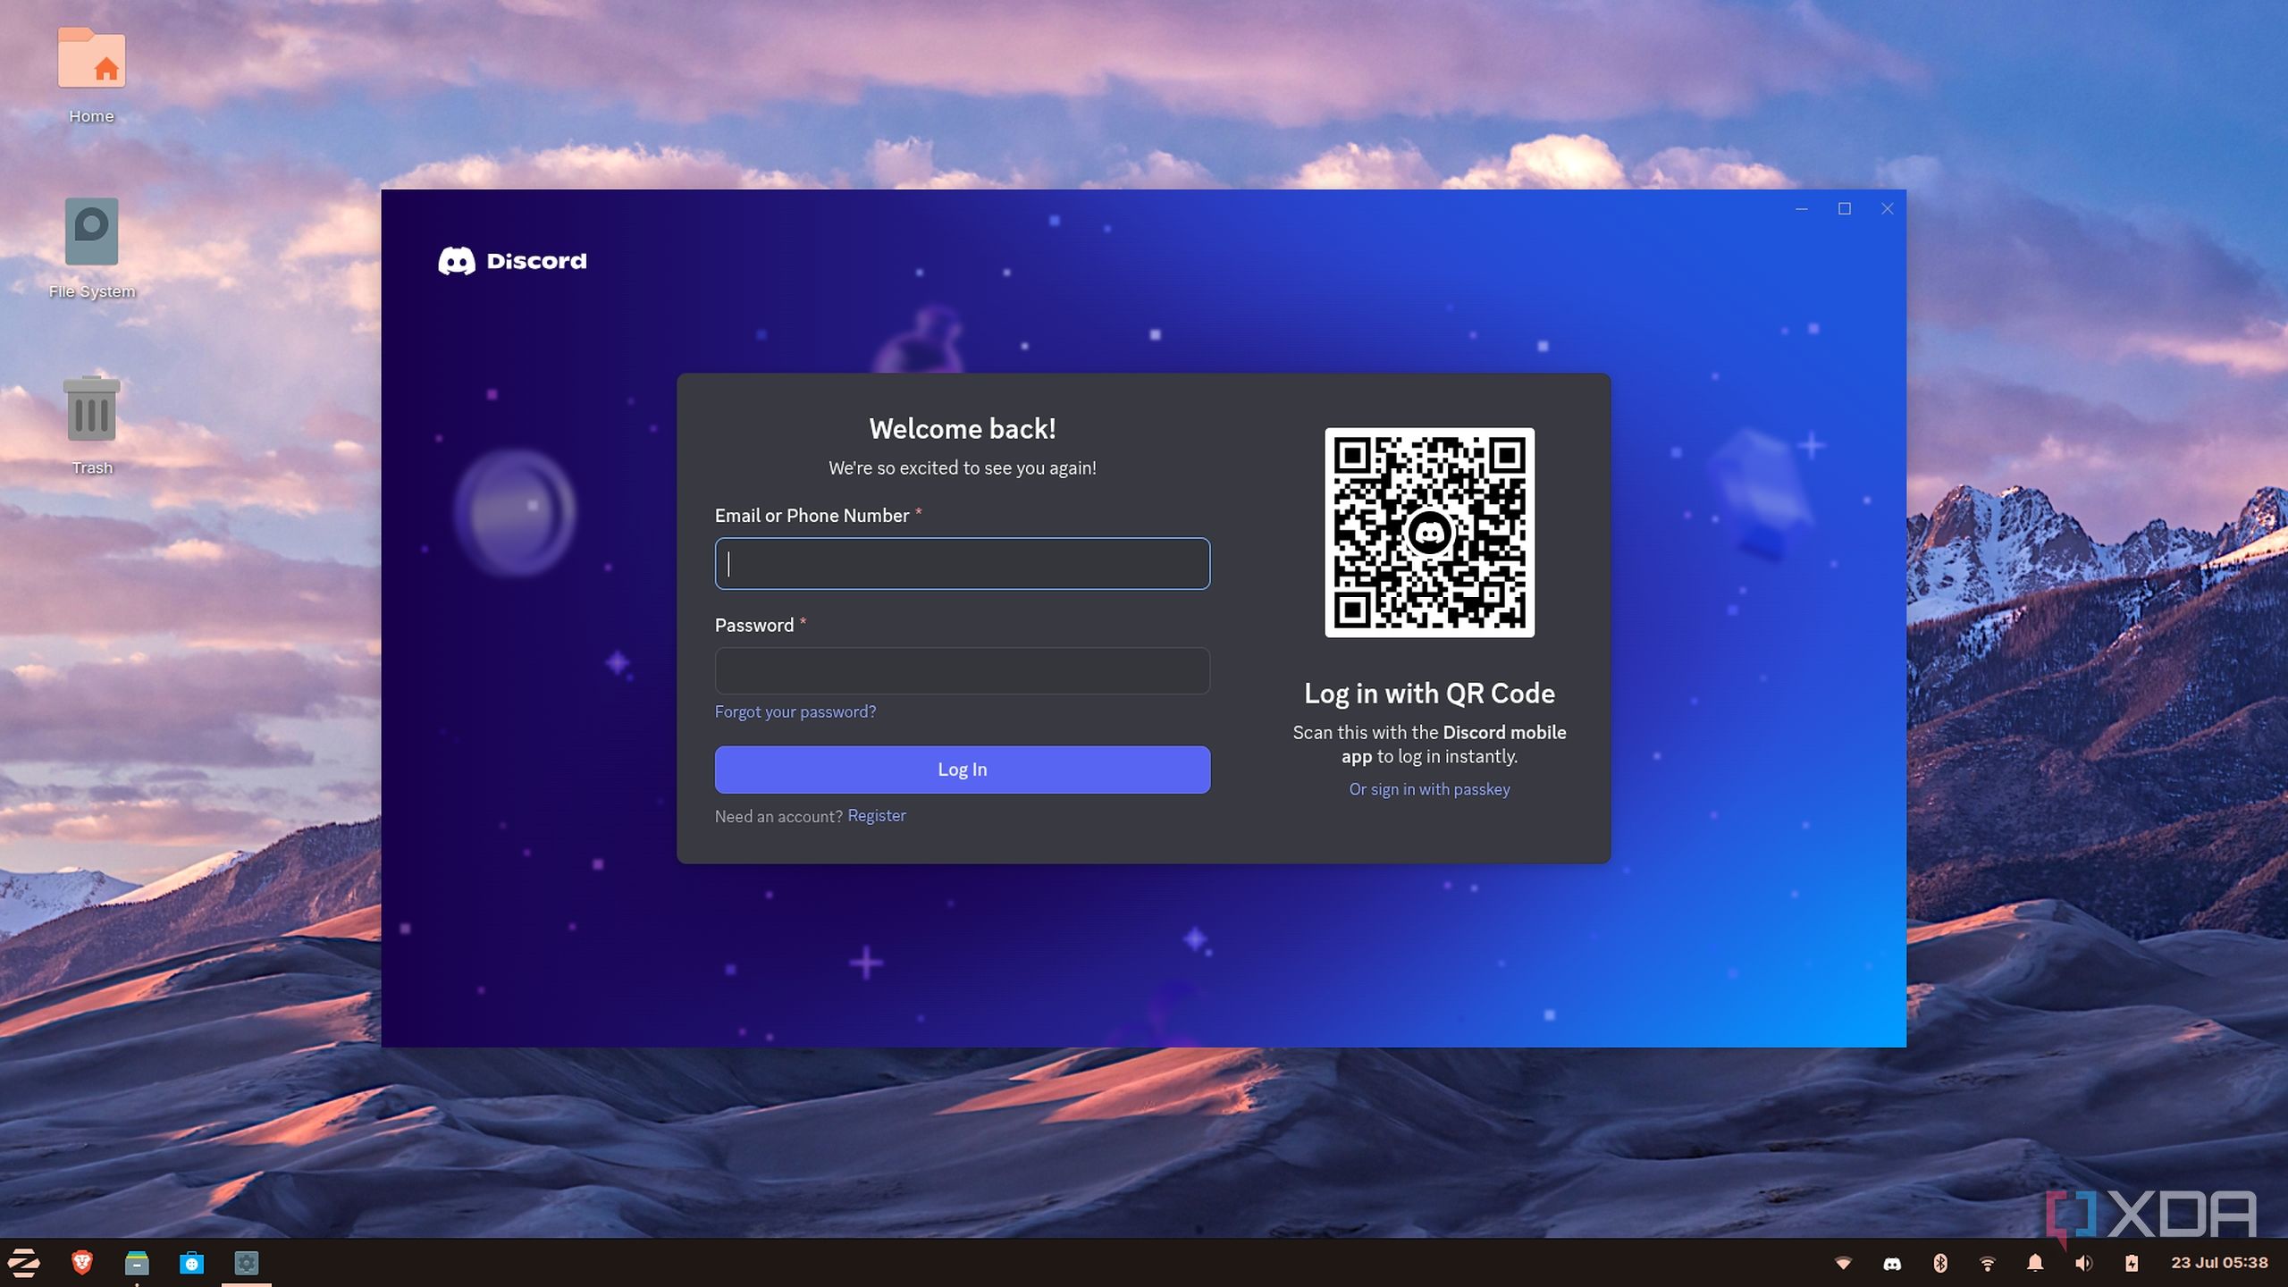Image resolution: width=2288 pixels, height=1287 pixels.
Task: Open the Settings app in the taskbar
Action: pos(247,1262)
